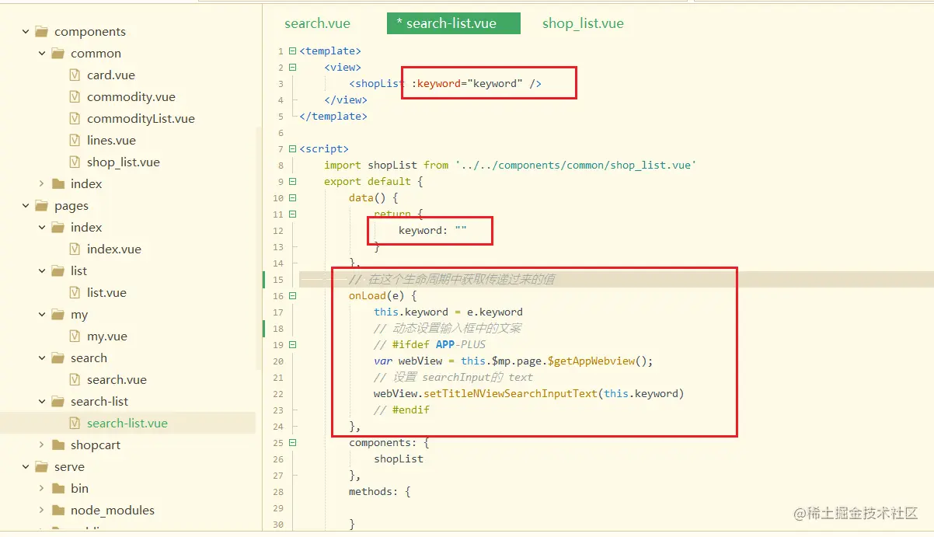Click the keyword: "" code line

tap(433, 231)
